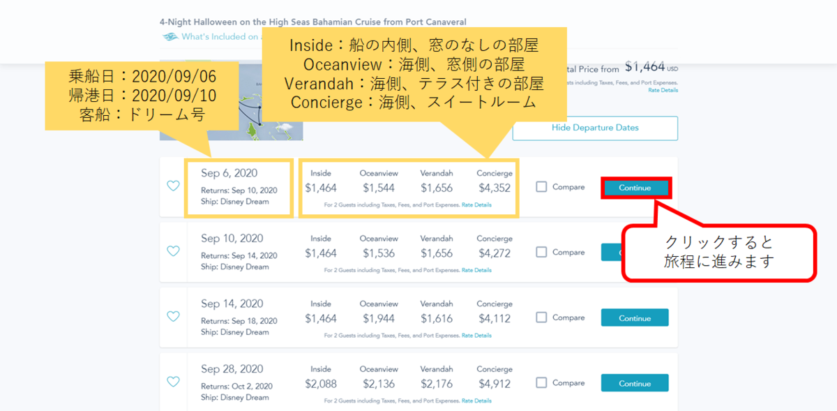Viewport: 837px width, 411px height.
Task: Click the cruise title 4-Night Halloween heading
Action: tap(312, 22)
